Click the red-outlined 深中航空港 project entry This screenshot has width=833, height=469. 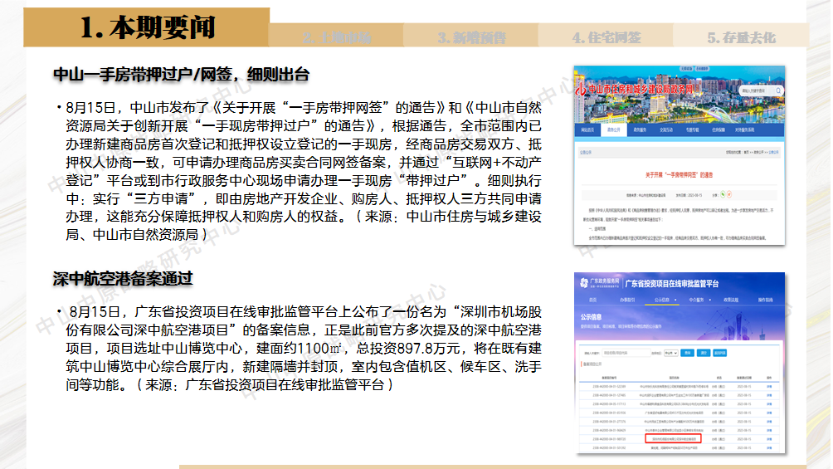pos(673,437)
